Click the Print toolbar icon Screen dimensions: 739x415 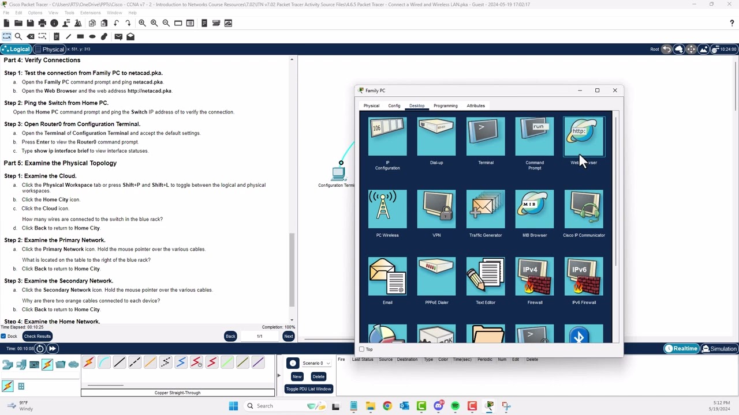point(42,23)
